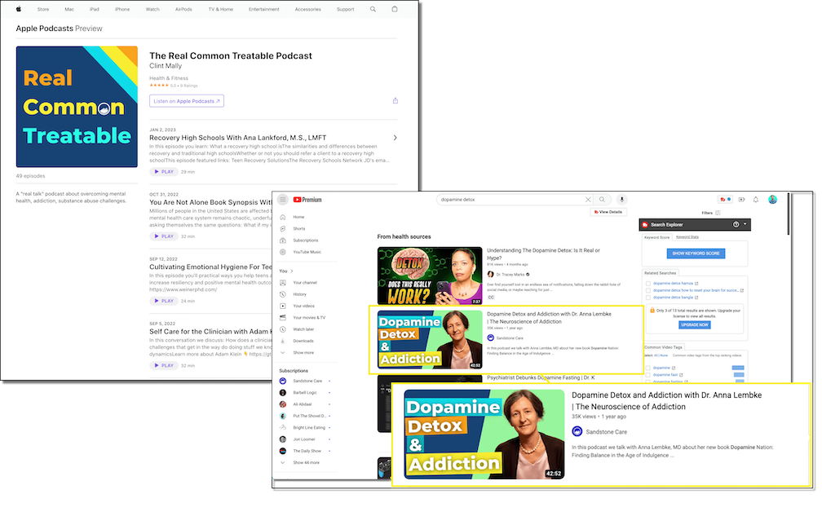Open Mac in the Apple nav bar
Image resolution: width=822 pixels, height=516 pixels.
pyautogui.click(x=69, y=10)
